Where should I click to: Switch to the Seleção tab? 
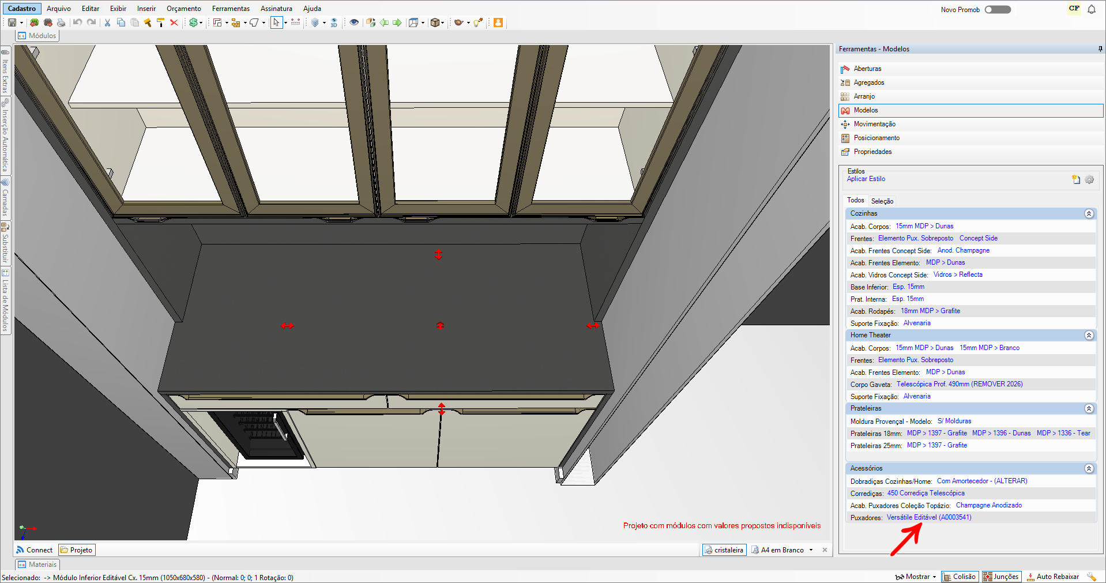882,201
